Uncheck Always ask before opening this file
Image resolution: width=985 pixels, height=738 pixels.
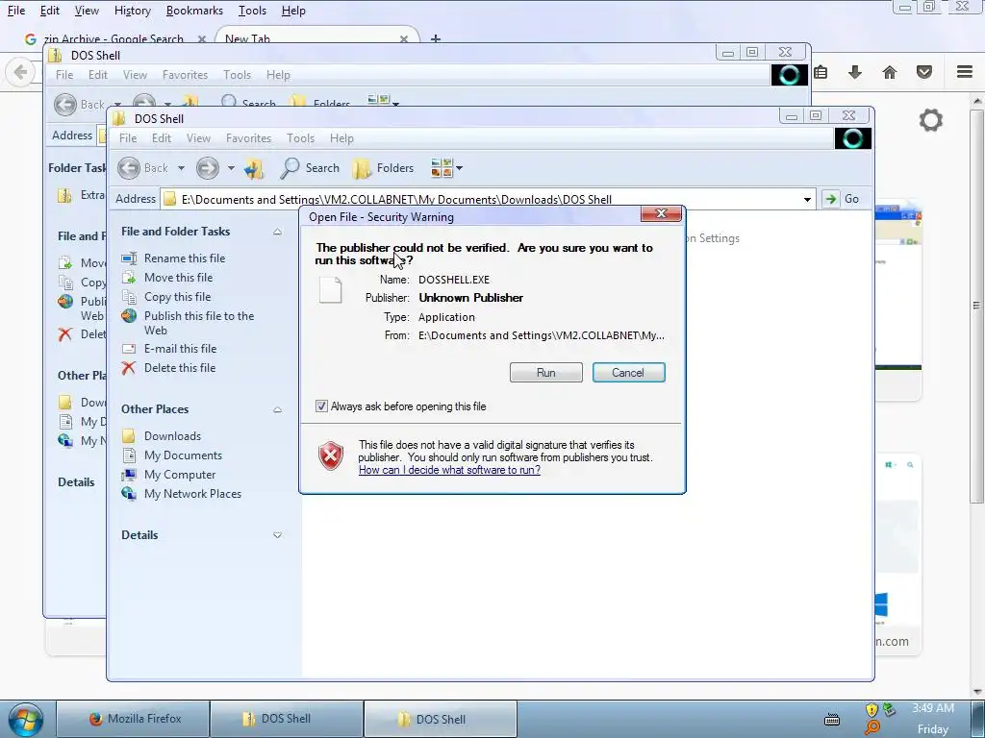point(321,406)
